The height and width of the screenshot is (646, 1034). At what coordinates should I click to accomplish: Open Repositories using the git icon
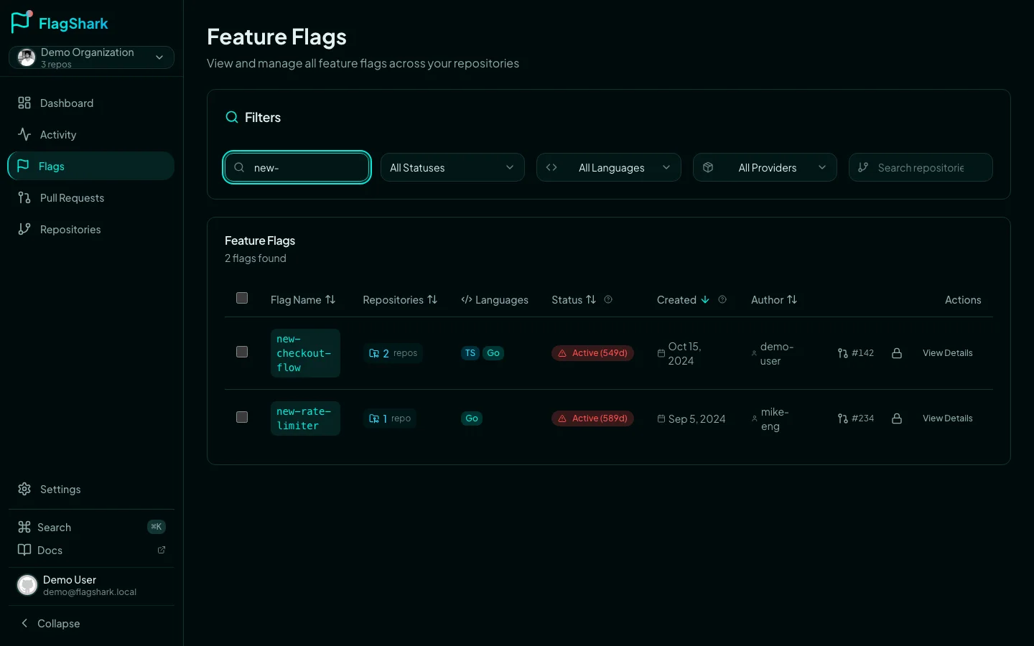coord(24,229)
